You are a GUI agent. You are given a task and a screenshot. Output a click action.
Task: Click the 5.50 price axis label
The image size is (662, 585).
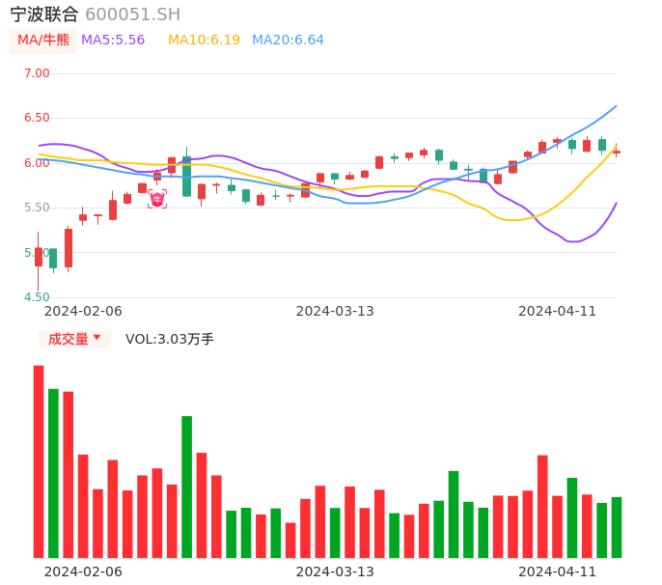(37, 208)
